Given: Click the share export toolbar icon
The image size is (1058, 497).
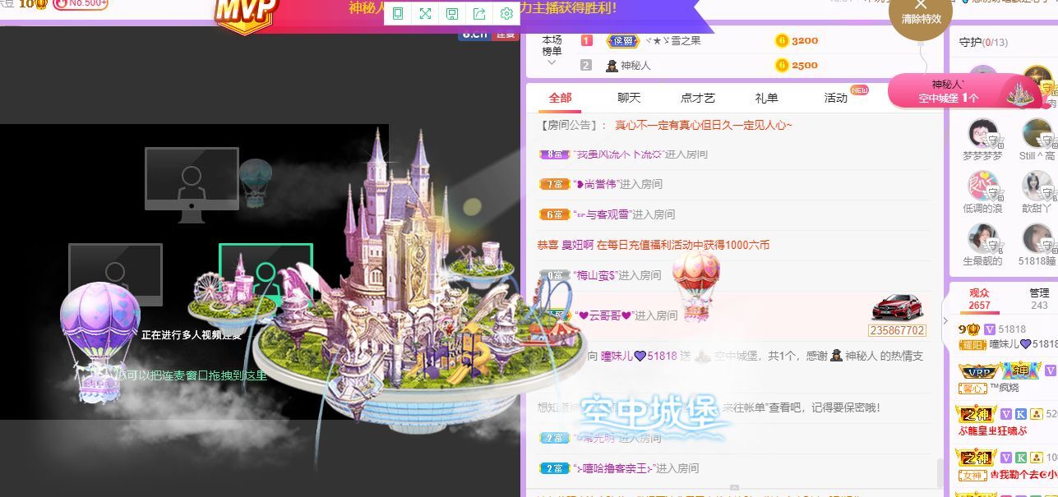Looking at the screenshot, I should coord(479,14).
